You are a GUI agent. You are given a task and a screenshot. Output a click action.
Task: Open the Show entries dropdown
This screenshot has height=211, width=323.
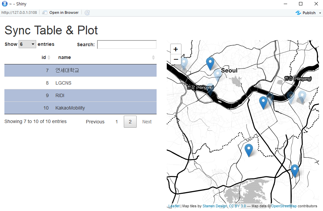[27, 44]
